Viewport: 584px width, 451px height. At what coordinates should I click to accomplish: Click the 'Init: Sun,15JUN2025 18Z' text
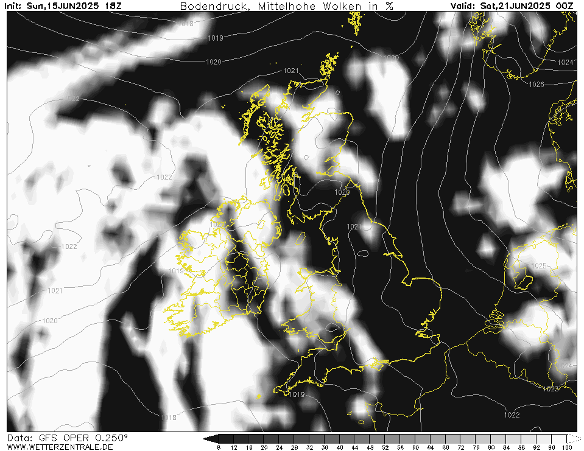[63, 5]
